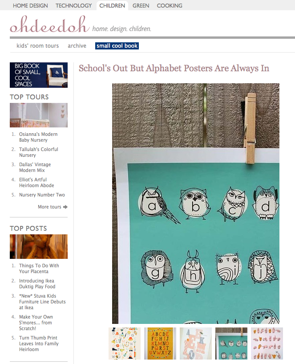This screenshot has width=295, height=364.
Task: Select the yellow ABCDE alphabet poster thumbnail
Action: tap(160, 344)
